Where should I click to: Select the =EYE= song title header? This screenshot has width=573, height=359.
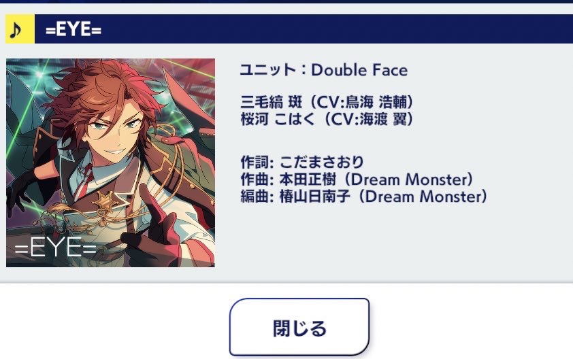point(73,30)
